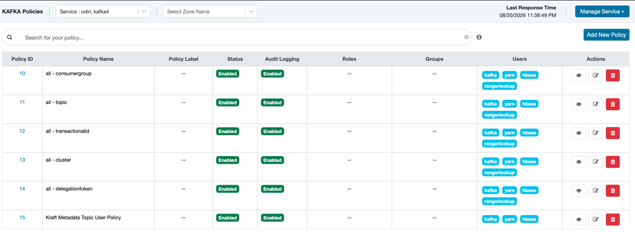Edit Kraft Metadata Topic User Policy
The image size is (635, 241).
[595, 219]
